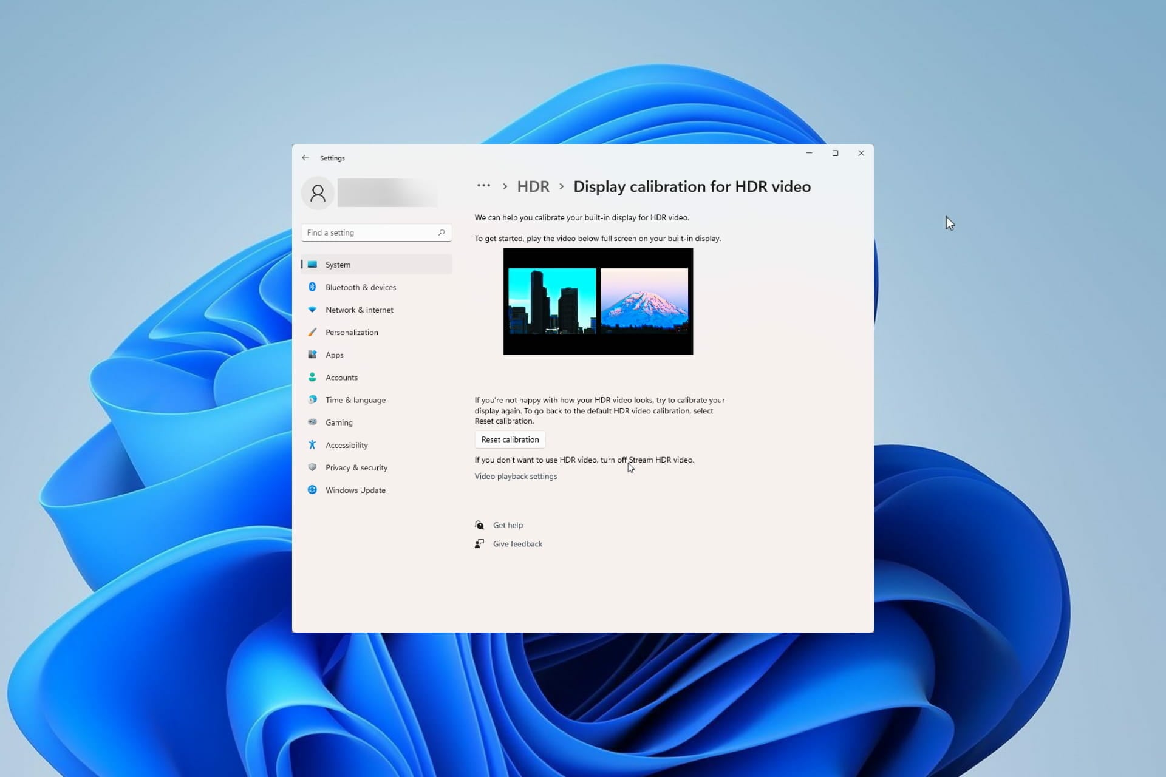Click the Get help option
This screenshot has width=1166, height=777.
507,524
